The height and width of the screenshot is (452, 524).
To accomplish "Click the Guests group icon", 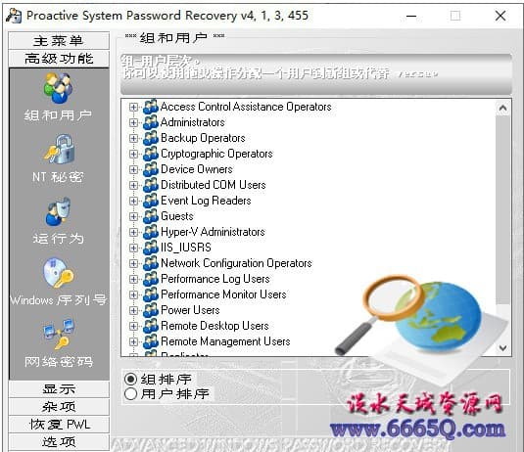I will click(151, 216).
